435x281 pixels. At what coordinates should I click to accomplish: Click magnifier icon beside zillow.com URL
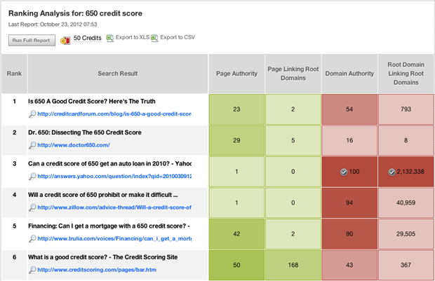tap(32, 207)
